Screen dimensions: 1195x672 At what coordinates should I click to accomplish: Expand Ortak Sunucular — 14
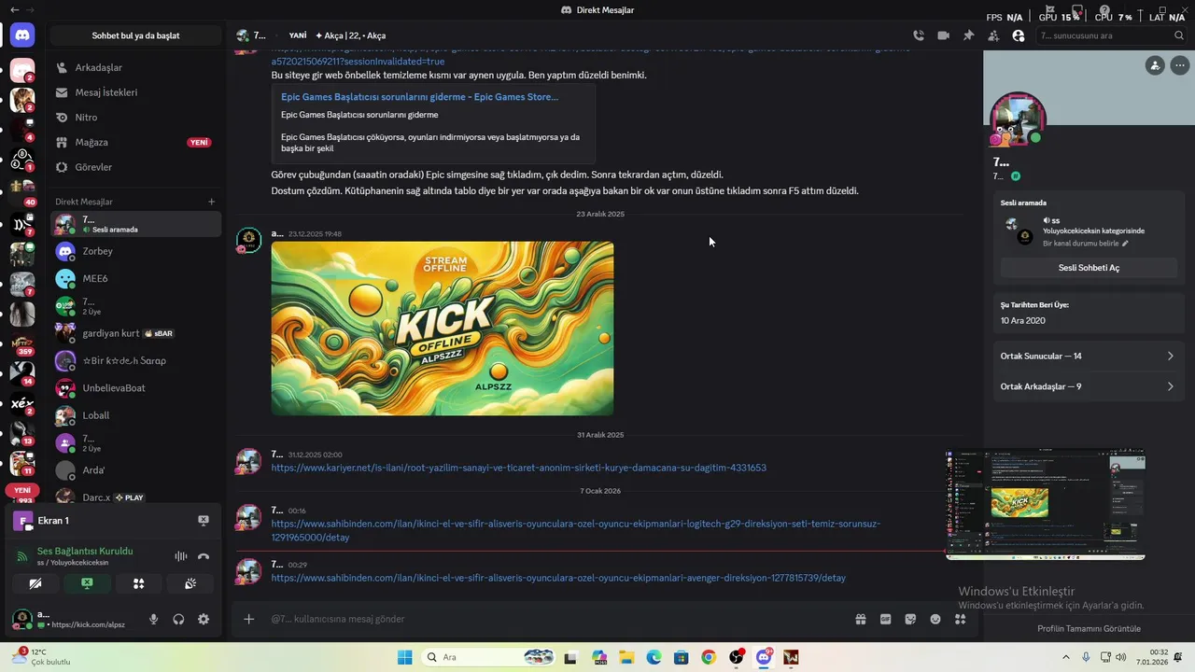(1089, 356)
